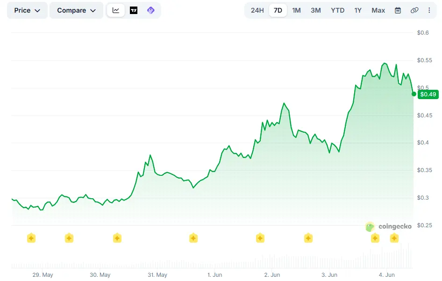This screenshot has width=442, height=281.
Task: Select the 24H time range
Action: (257, 10)
